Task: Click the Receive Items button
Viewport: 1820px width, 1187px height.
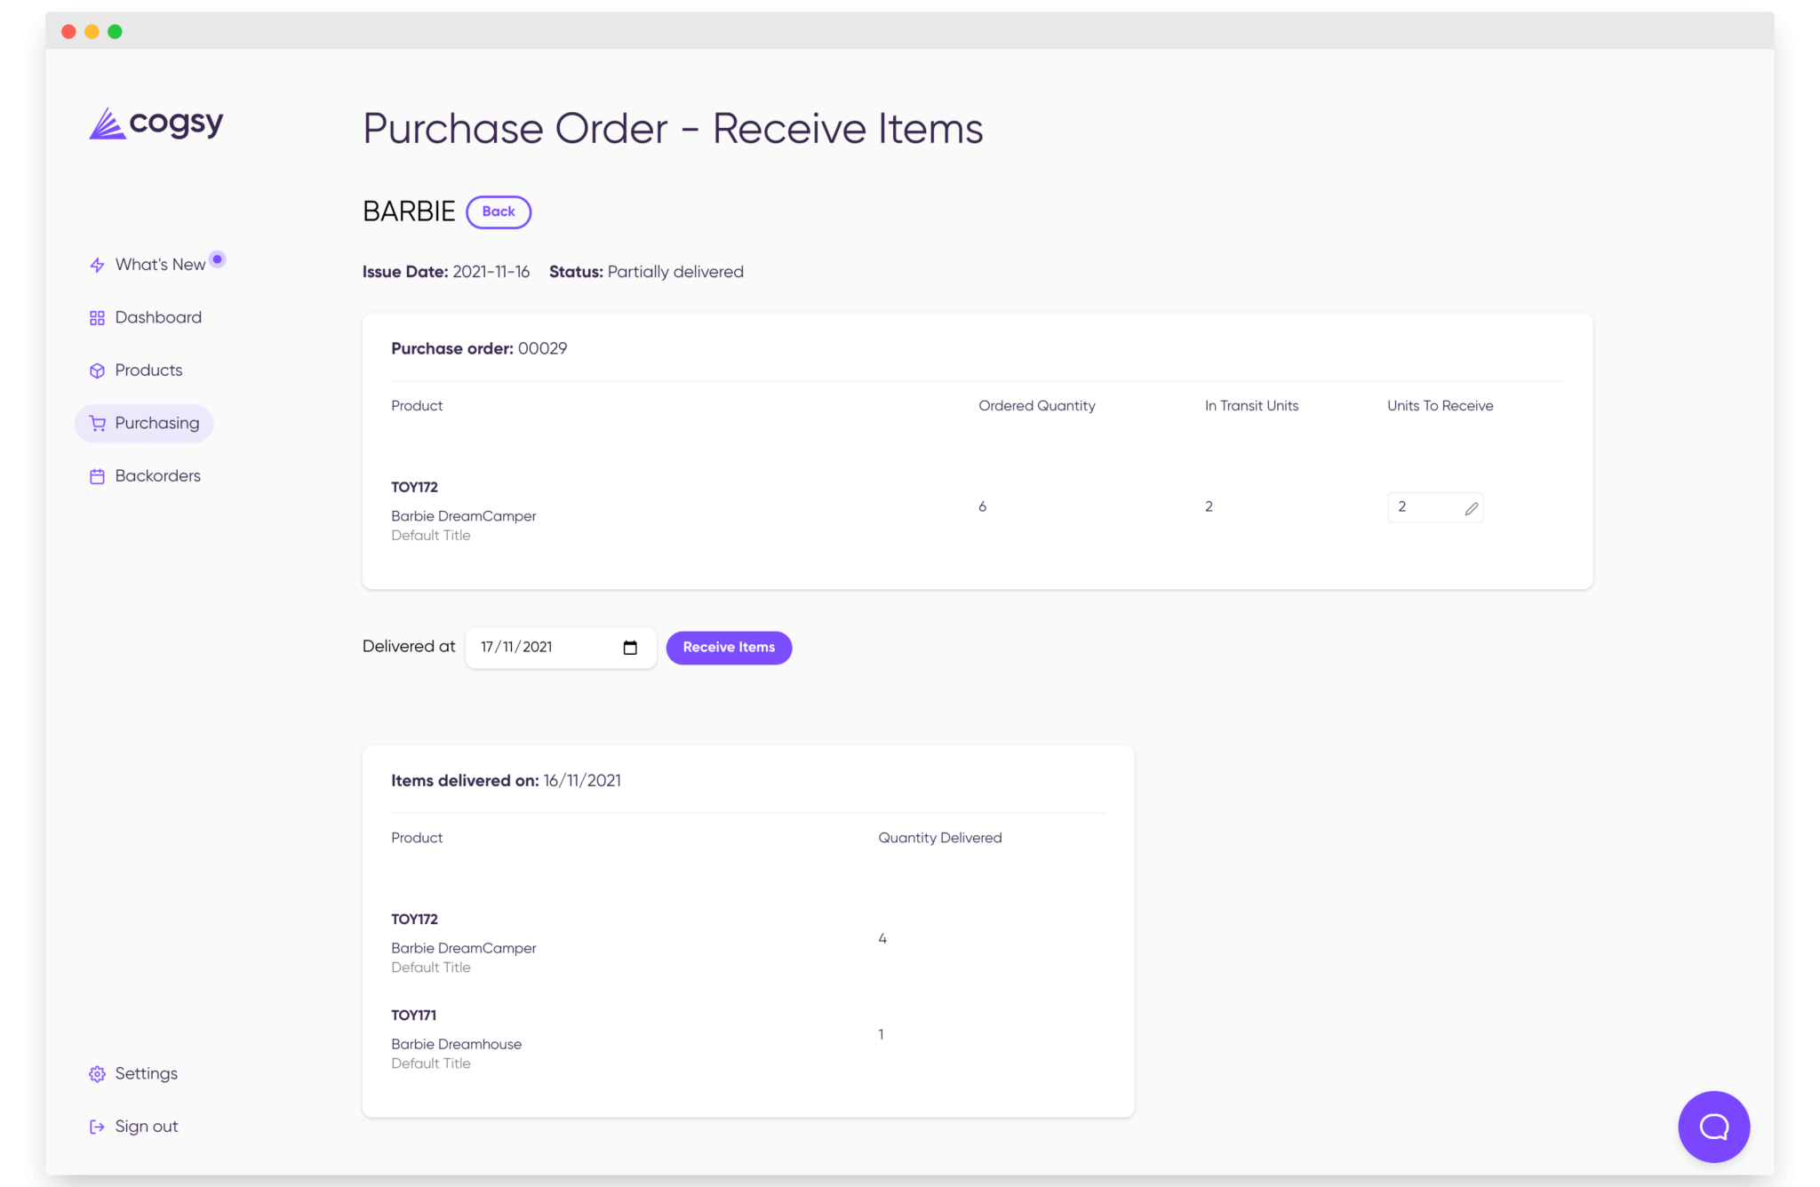Action: [728, 647]
